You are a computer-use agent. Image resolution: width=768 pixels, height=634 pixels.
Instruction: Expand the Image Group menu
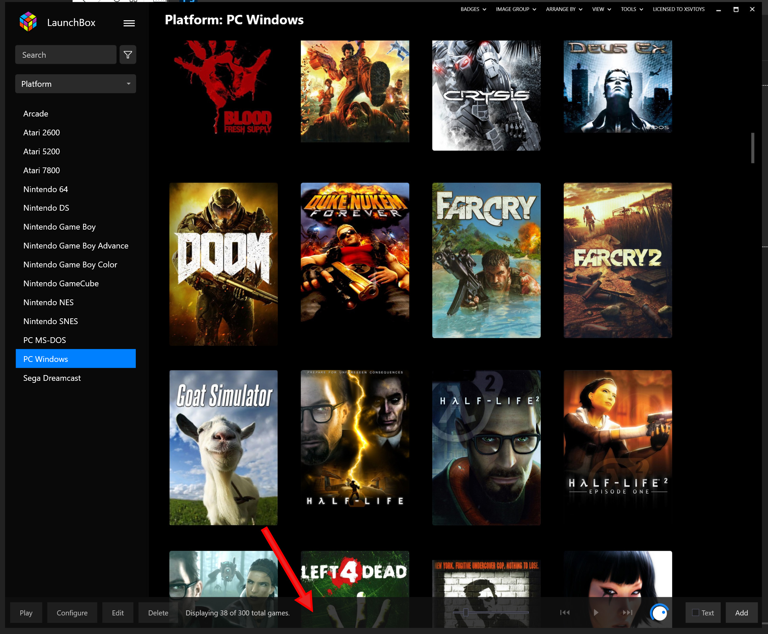coord(516,9)
